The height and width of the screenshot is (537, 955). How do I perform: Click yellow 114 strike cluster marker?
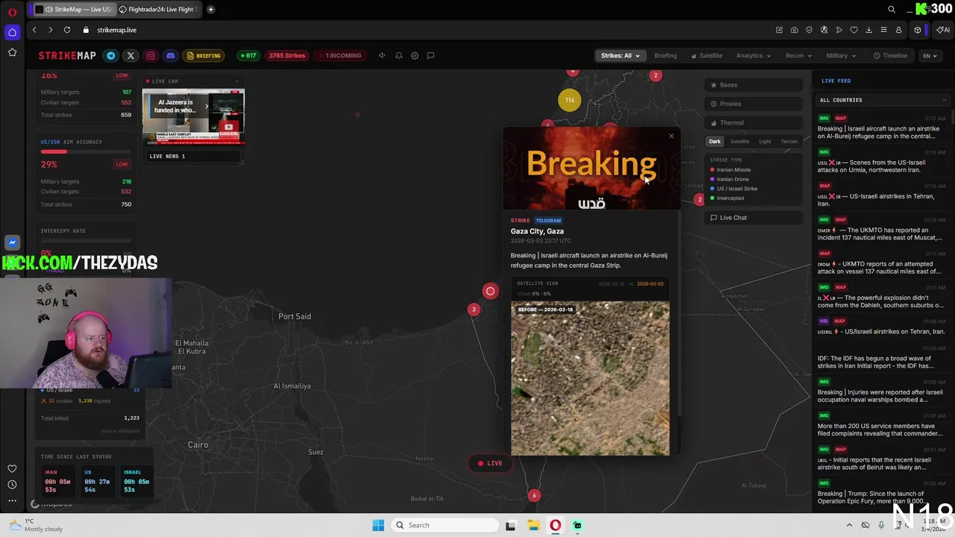[569, 100]
